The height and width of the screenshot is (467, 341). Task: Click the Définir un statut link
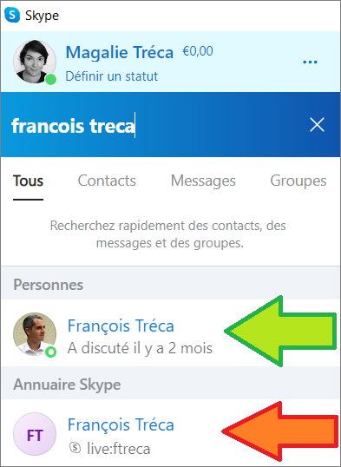111,76
